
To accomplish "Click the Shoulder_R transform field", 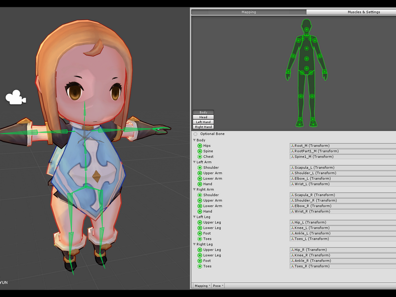I will coord(343,200).
